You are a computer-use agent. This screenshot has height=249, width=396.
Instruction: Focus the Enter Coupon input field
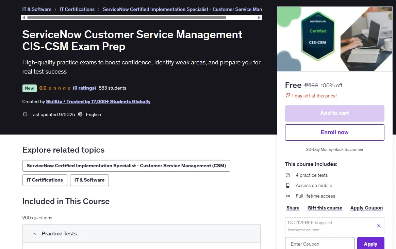(320, 244)
